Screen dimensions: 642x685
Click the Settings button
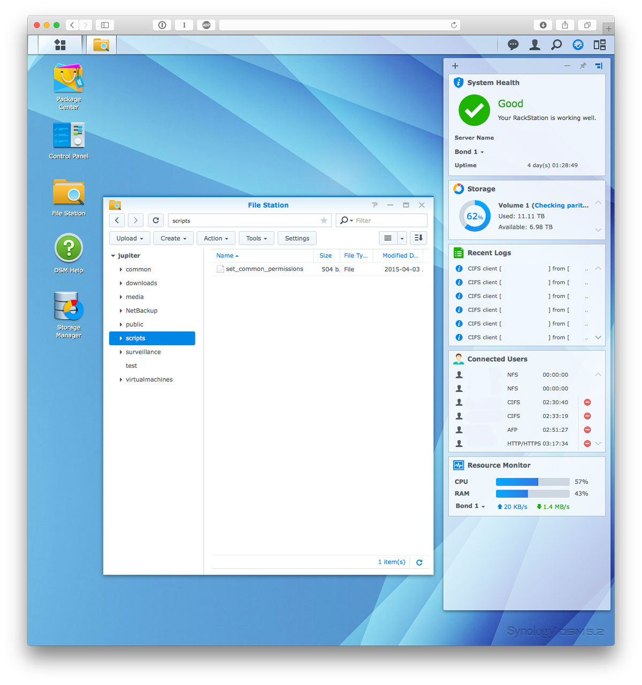(x=297, y=238)
